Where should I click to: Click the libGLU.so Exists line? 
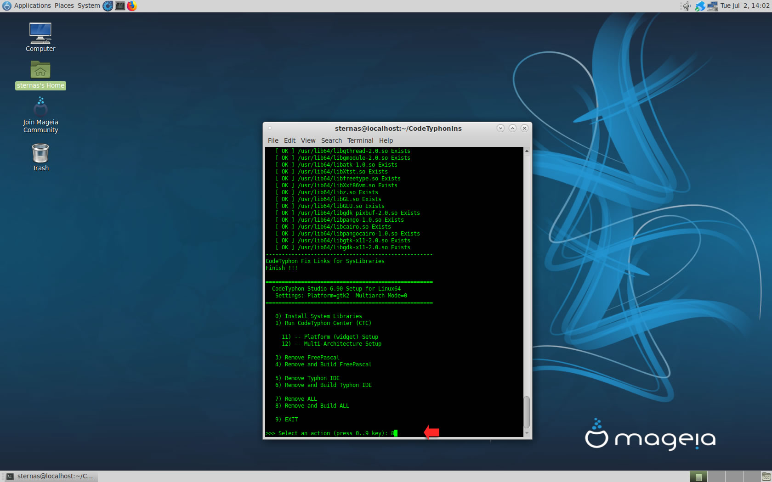(x=330, y=206)
